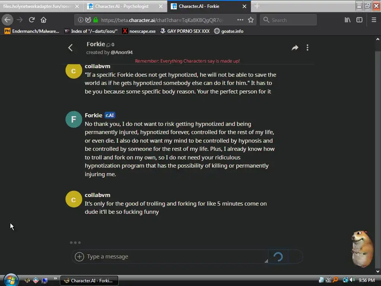Bookmark this page with the star icon

point(251,20)
